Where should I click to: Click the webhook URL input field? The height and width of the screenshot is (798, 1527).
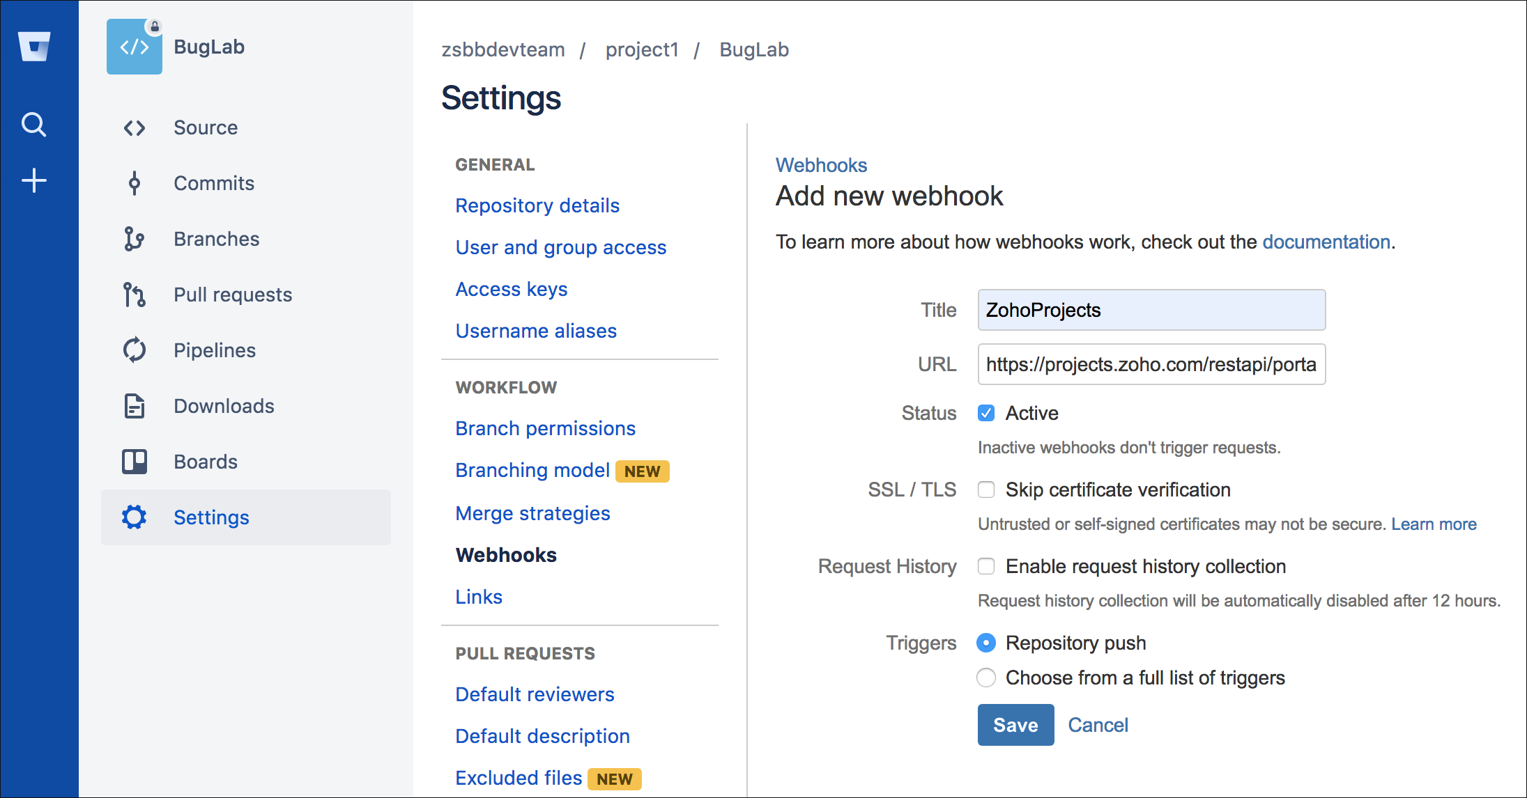click(x=1151, y=364)
